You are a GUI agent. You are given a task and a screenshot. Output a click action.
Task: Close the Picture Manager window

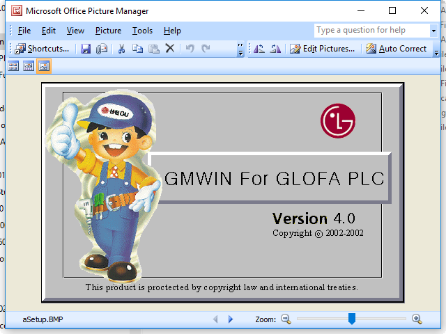click(x=424, y=11)
